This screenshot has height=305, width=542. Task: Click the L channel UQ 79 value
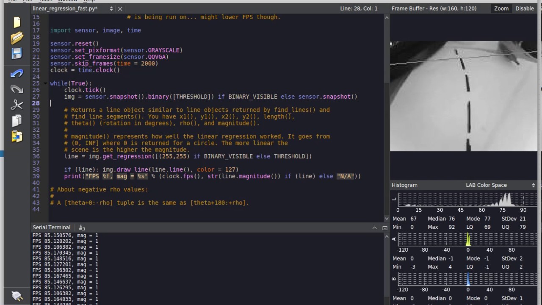pyautogui.click(x=523, y=227)
